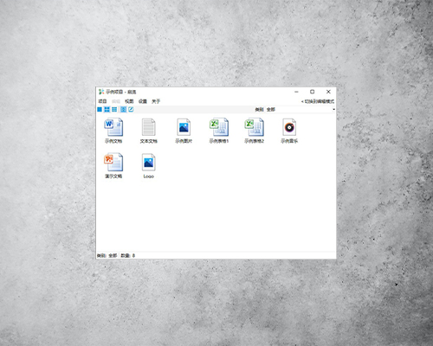Select the Excel file 示例表格1
This screenshot has width=433, height=346.
point(219,131)
